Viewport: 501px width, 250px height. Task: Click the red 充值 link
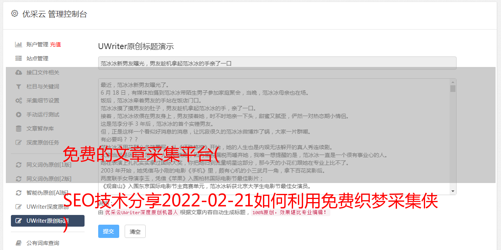55,44
